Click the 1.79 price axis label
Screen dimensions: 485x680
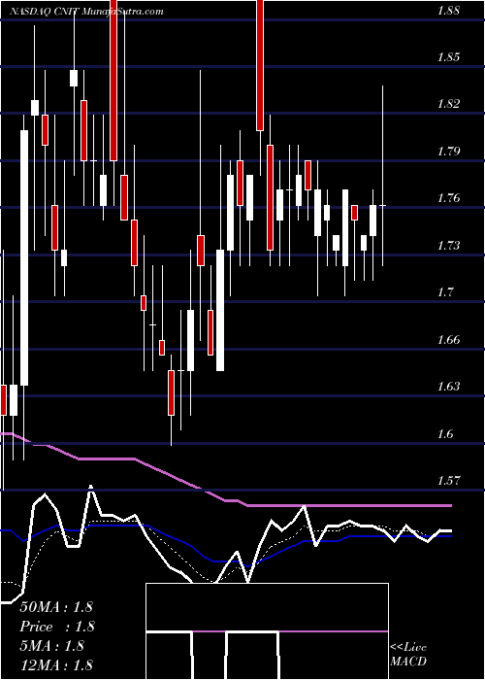coord(448,152)
